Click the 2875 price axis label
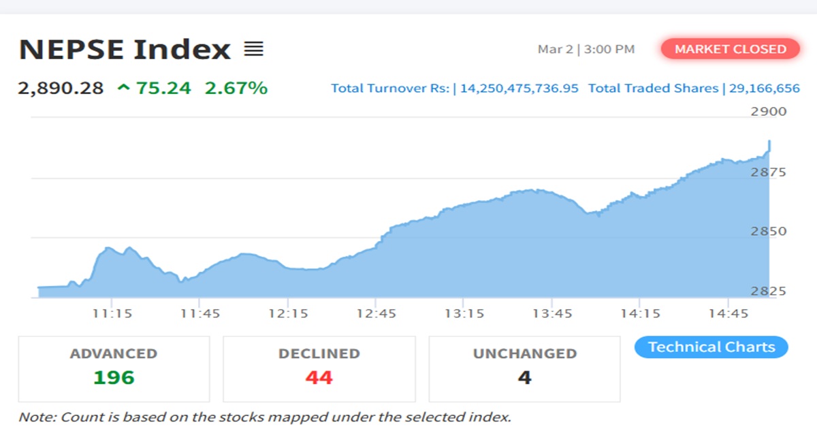Viewport: 817px width, 429px height. [769, 172]
